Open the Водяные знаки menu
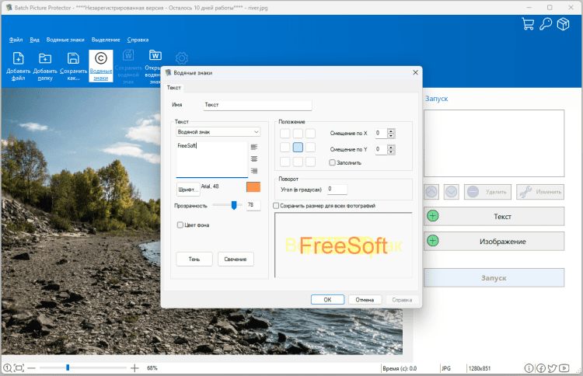 pyautogui.click(x=65, y=40)
